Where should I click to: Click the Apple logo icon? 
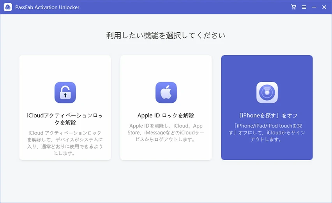[x=166, y=93]
